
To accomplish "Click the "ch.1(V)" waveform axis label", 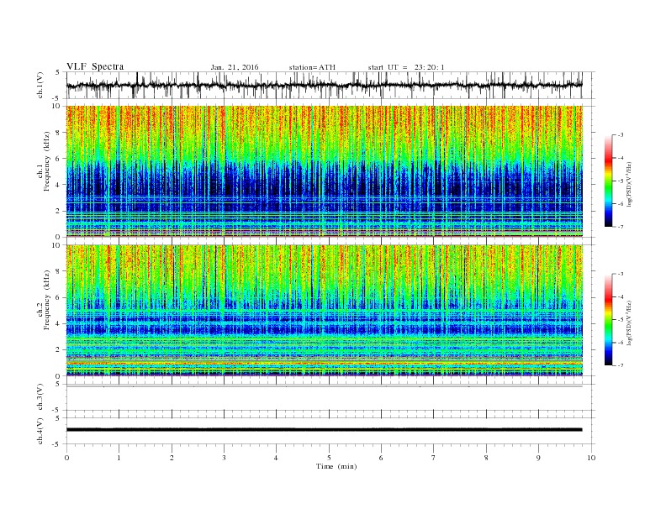I will tap(40, 85).
